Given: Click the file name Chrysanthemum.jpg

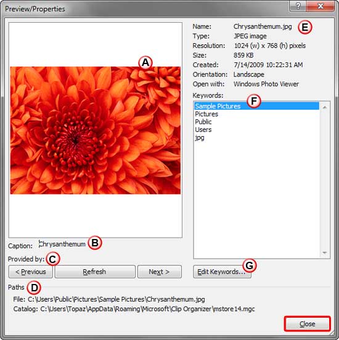Looking at the screenshot, I should pos(263,26).
